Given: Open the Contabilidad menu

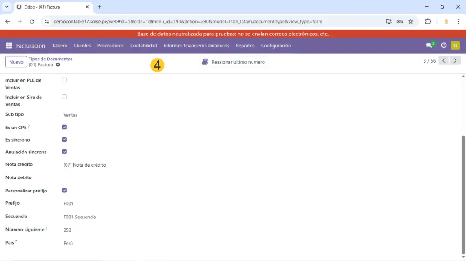Looking at the screenshot, I should coord(143,45).
